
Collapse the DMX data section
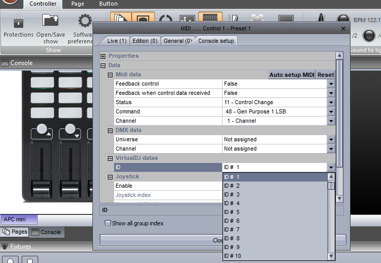click(x=110, y=130)
